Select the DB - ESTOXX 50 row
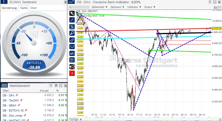This screenshot has height=121, width=222. (34, 110)
